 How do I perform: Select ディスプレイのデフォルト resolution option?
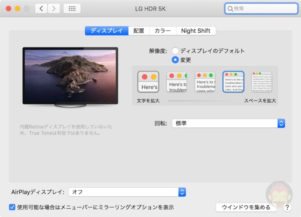(x=175, y=51)
